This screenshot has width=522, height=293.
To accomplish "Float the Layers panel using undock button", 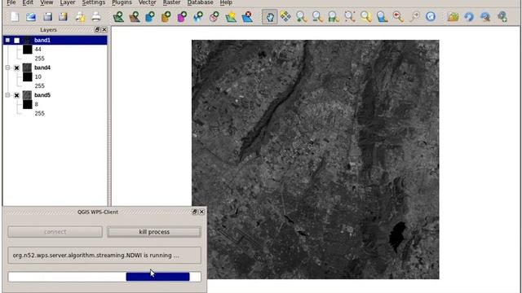I will coord(97,30).
